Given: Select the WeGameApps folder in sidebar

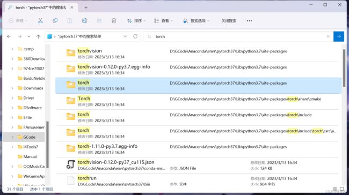Looking at the screenshot, I should click(31, 176).
